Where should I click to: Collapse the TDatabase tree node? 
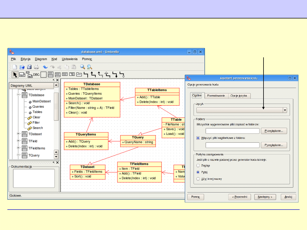18,95
